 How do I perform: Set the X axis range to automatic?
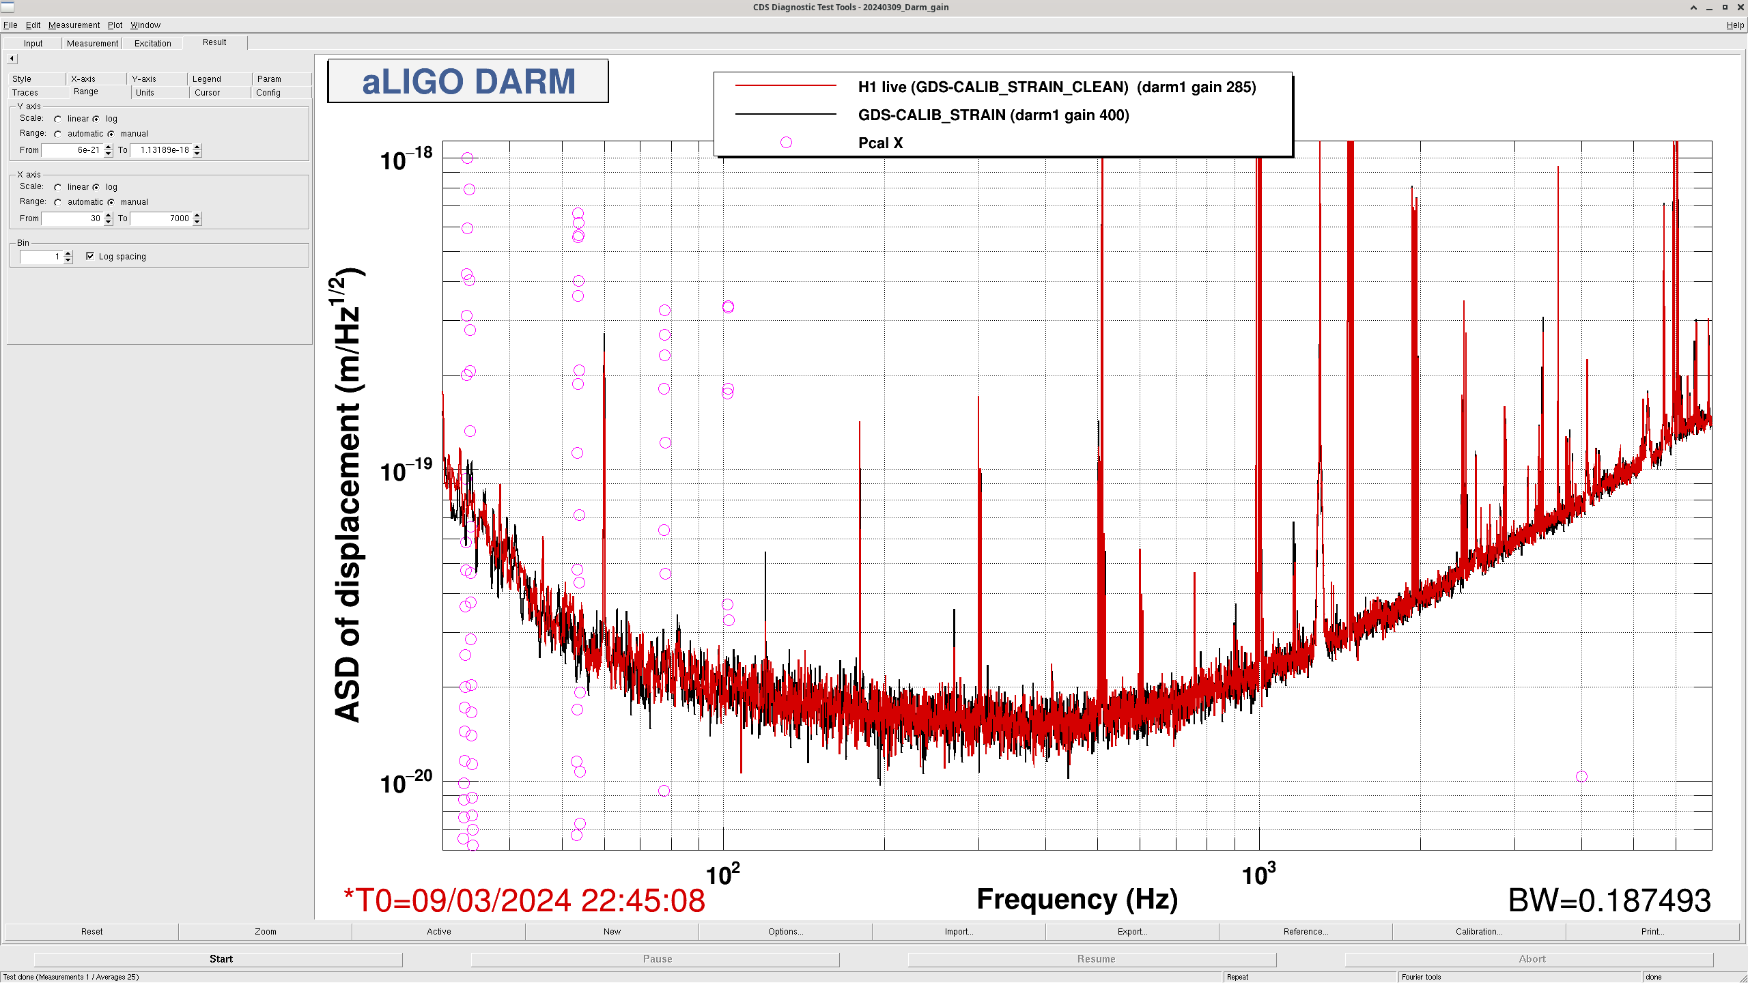tap(58, 202)
